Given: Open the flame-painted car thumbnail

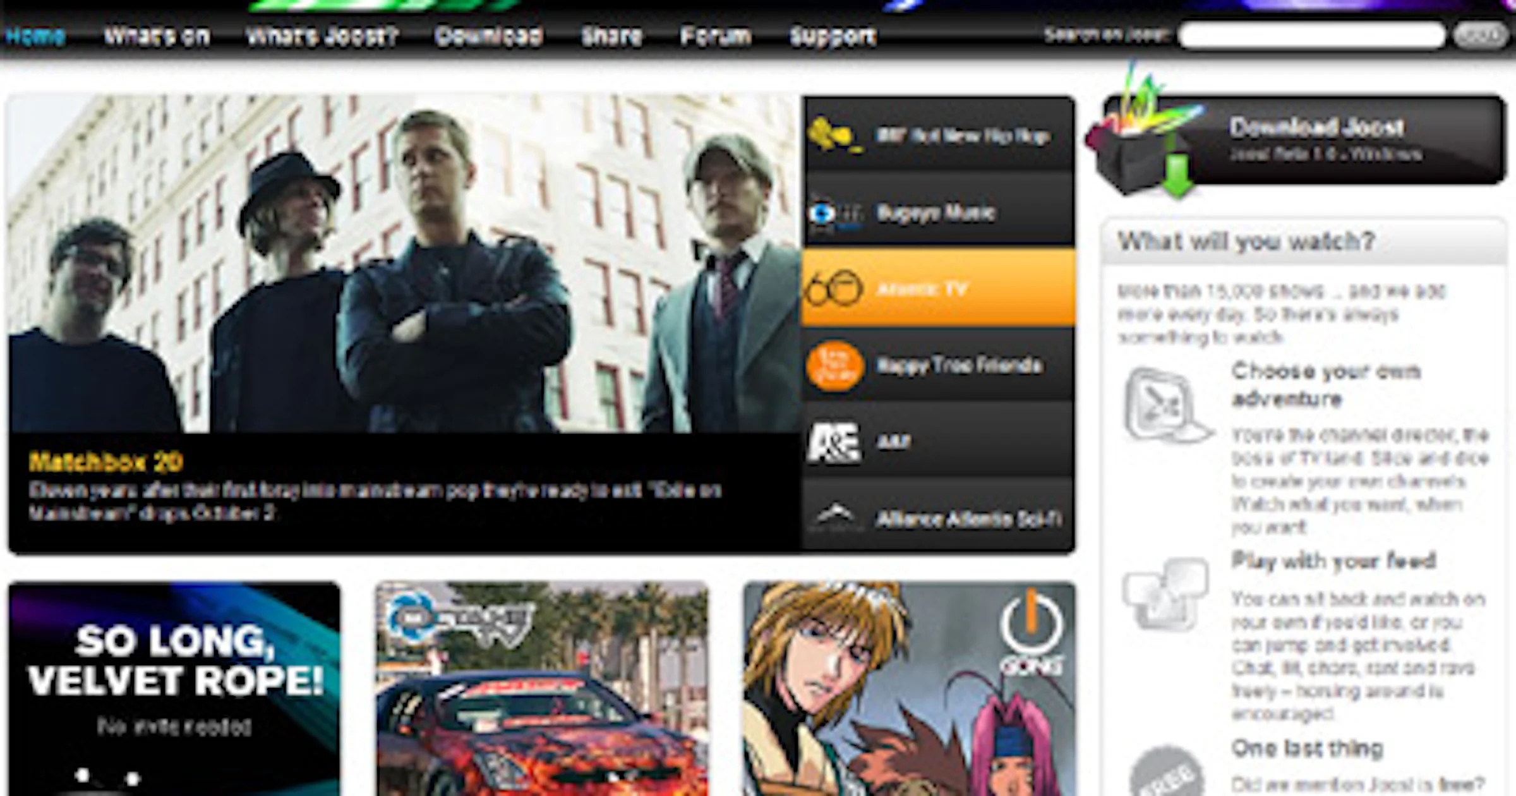Looking at the screenshot, I should [542, 689].
